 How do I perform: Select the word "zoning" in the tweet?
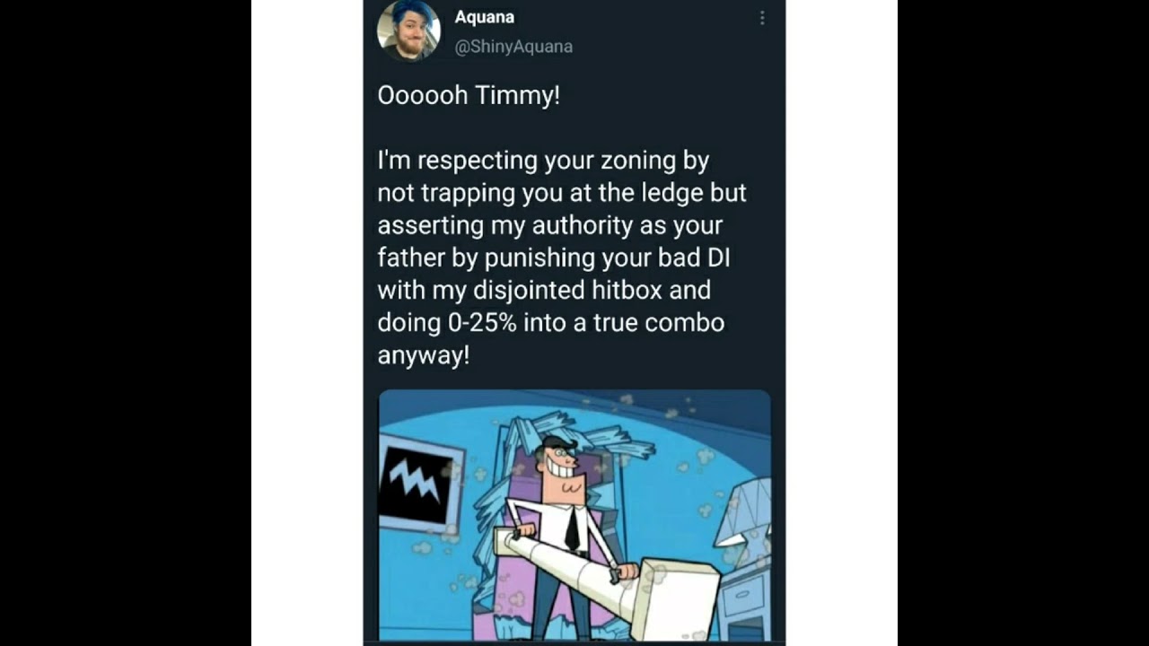pos(639,161)
